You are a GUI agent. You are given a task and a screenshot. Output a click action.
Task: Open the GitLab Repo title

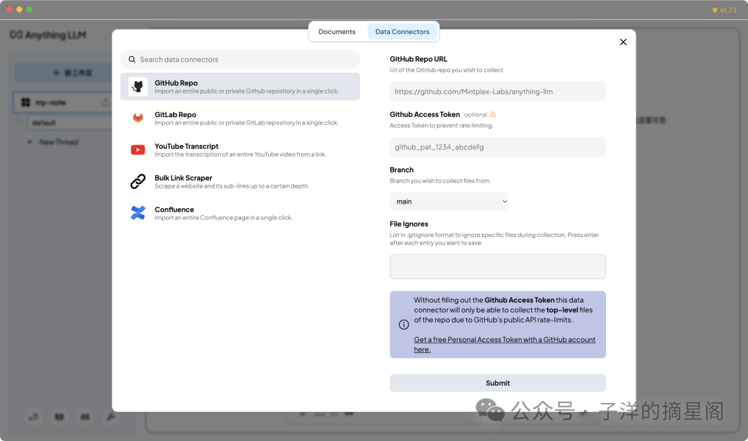coord(175,114)
